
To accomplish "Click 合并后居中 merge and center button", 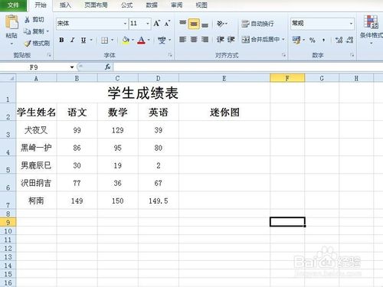I will click(x=260, y=39).
